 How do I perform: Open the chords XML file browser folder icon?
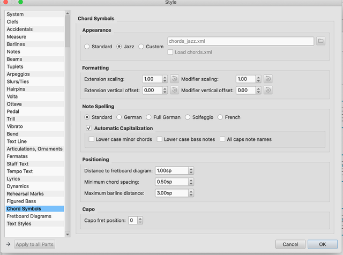tap(320, 41)
